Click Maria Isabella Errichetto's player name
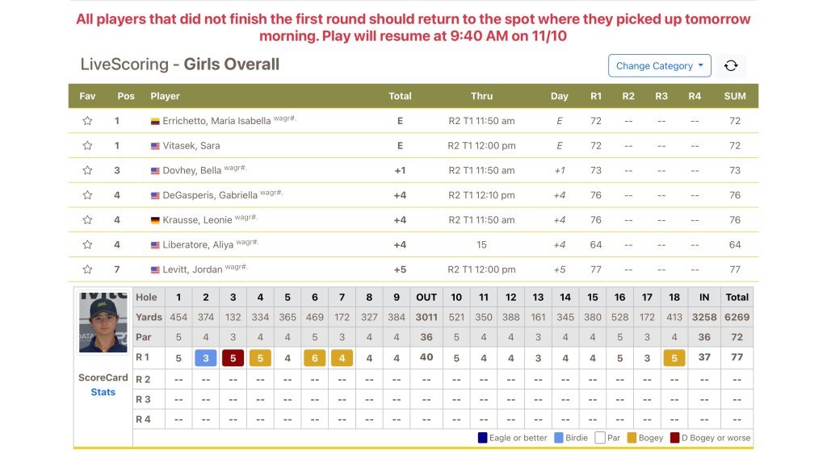The width and height of the screenshot is (827, 454). point(216,121)
